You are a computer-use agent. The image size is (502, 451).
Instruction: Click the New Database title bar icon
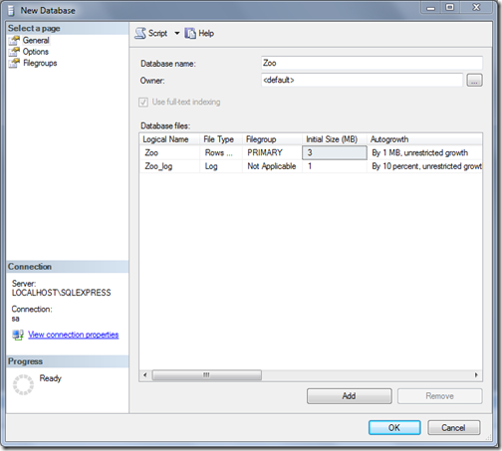pyautogui.click(x=11, y=11)
